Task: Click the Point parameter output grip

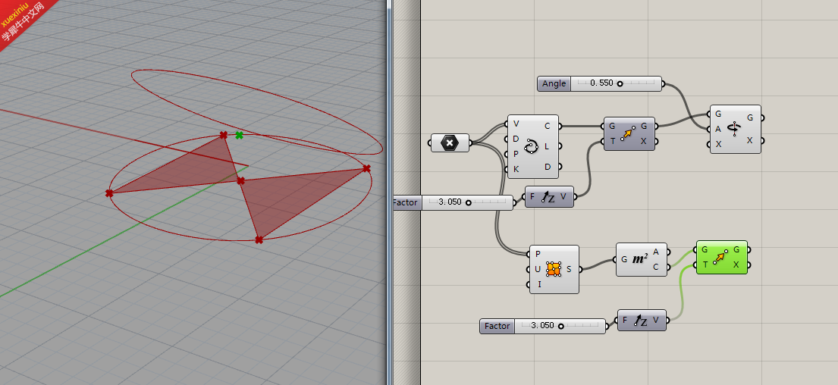Action: click(470, 143)
